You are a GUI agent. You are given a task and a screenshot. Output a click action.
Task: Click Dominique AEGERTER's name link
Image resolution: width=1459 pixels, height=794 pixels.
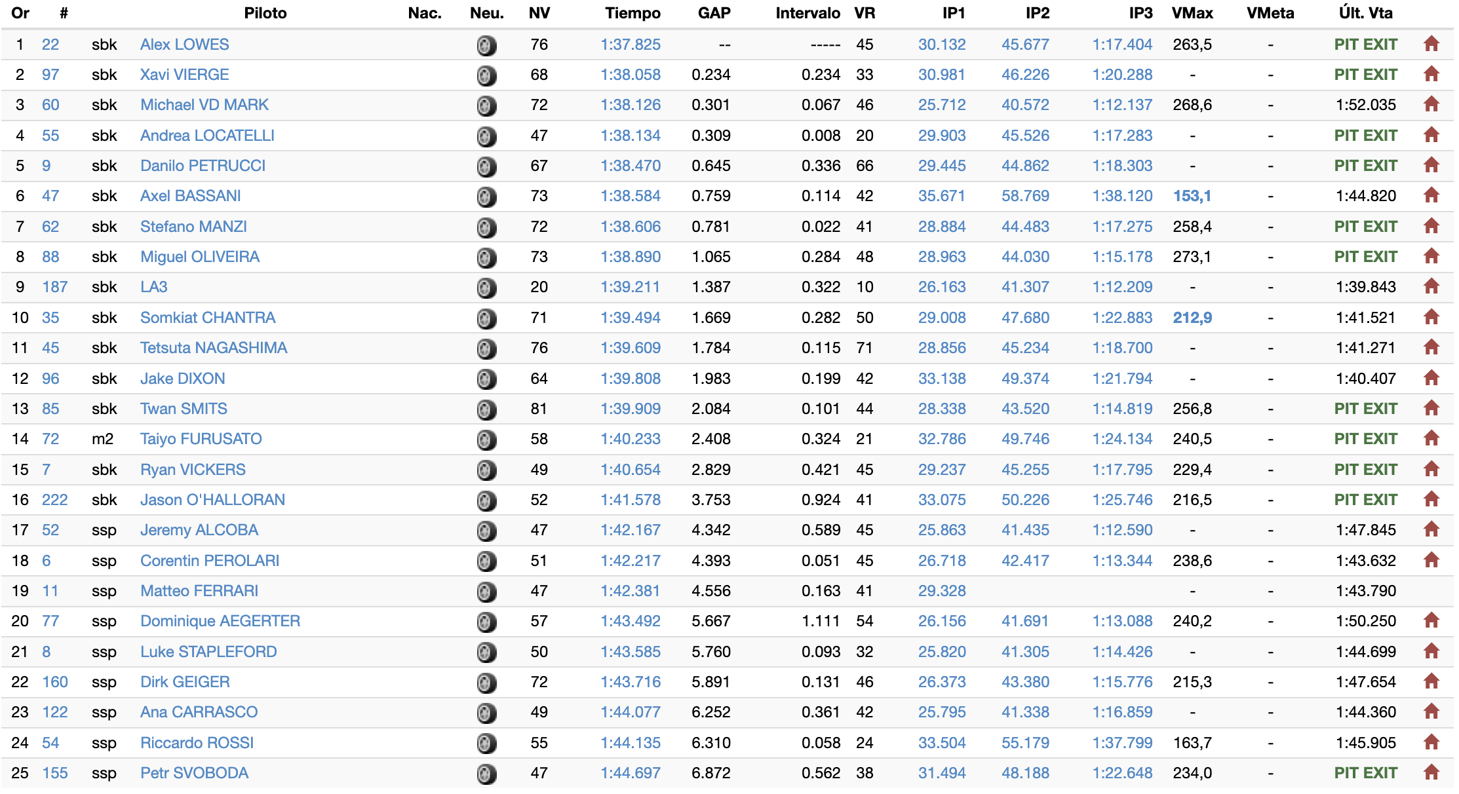pos(220,621)
